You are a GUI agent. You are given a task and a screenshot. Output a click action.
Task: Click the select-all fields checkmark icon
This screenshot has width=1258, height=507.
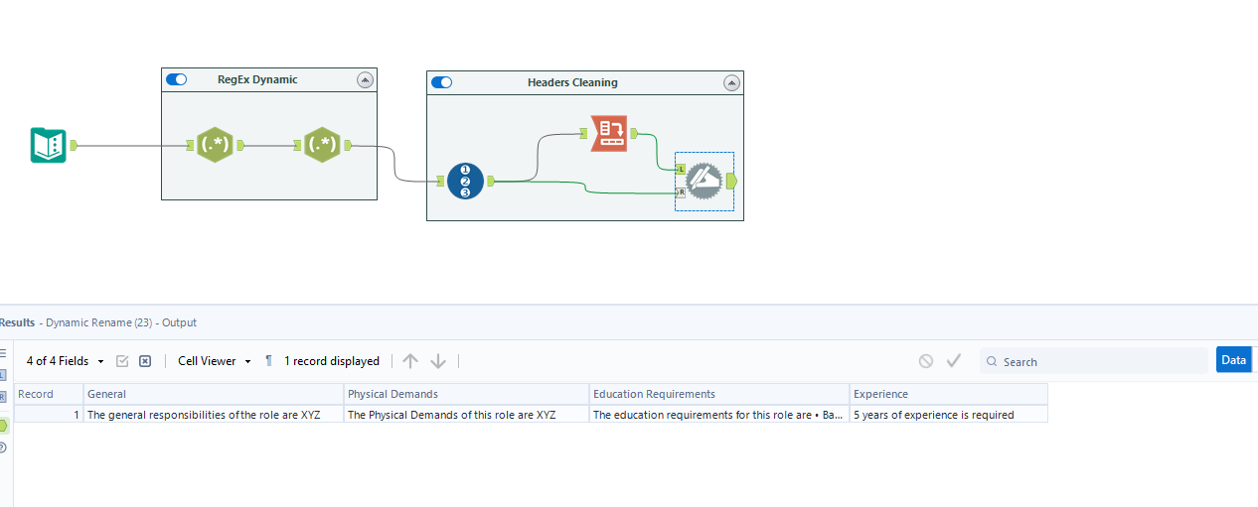pyautogui.click(x=122, y=361)
